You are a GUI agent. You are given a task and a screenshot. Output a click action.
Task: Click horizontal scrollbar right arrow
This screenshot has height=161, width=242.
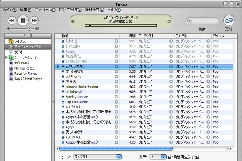(231, 149)
